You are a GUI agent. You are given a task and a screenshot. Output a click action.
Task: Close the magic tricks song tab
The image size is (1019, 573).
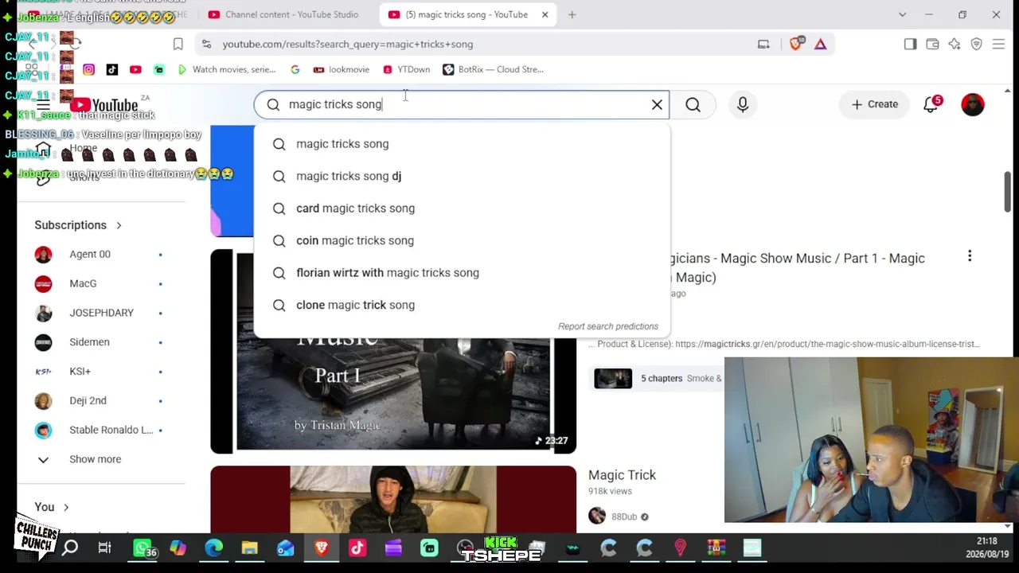tap(545, 14)
